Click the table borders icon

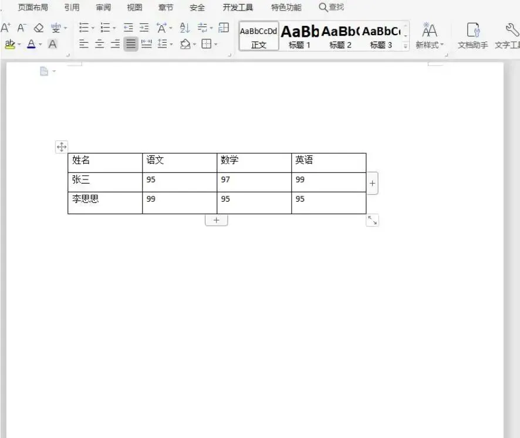pyautogui.click(x=207, y=44)
